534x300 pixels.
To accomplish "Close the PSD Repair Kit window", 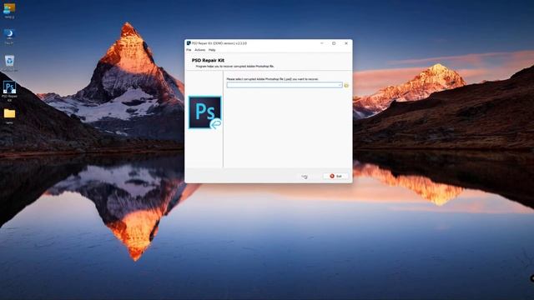I will tap(346, 43).
